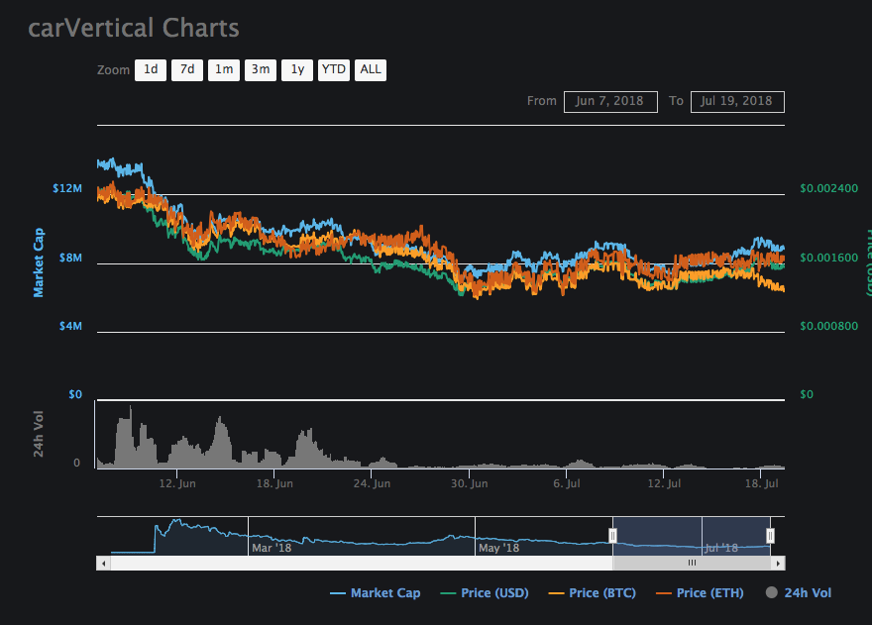Click the 30. Jun axis label
This screenshot has width=872, height=625.
(x=470, y=483)
